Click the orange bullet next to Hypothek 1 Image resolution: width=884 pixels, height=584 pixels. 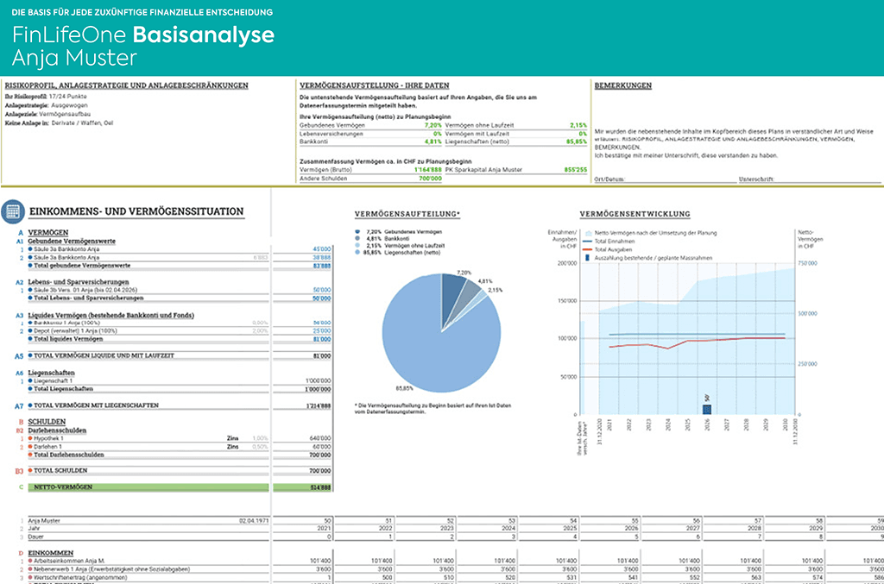point(28,437)
